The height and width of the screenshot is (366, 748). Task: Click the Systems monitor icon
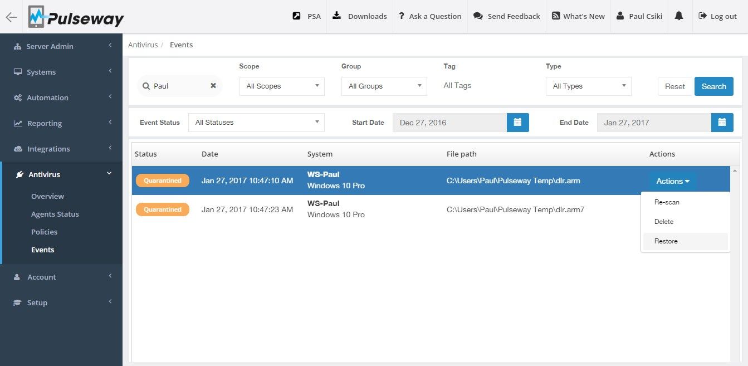coord(18,72)
